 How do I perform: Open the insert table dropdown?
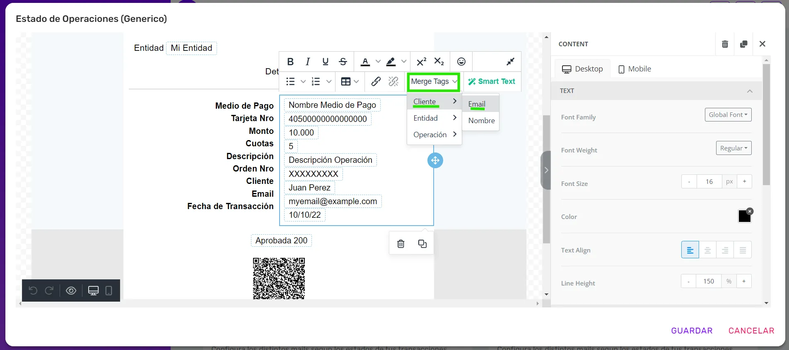[350, 81]
